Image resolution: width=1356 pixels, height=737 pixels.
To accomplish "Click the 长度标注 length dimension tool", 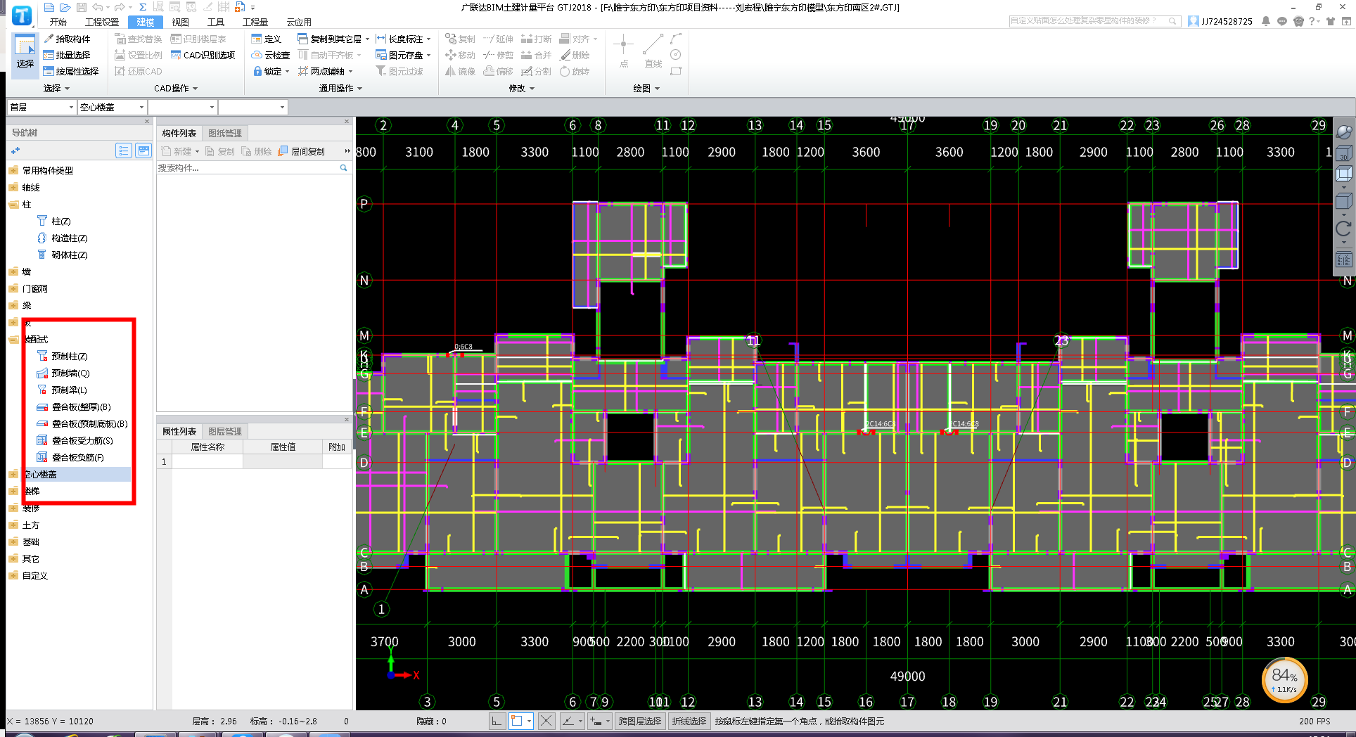I will coord(399,39).
